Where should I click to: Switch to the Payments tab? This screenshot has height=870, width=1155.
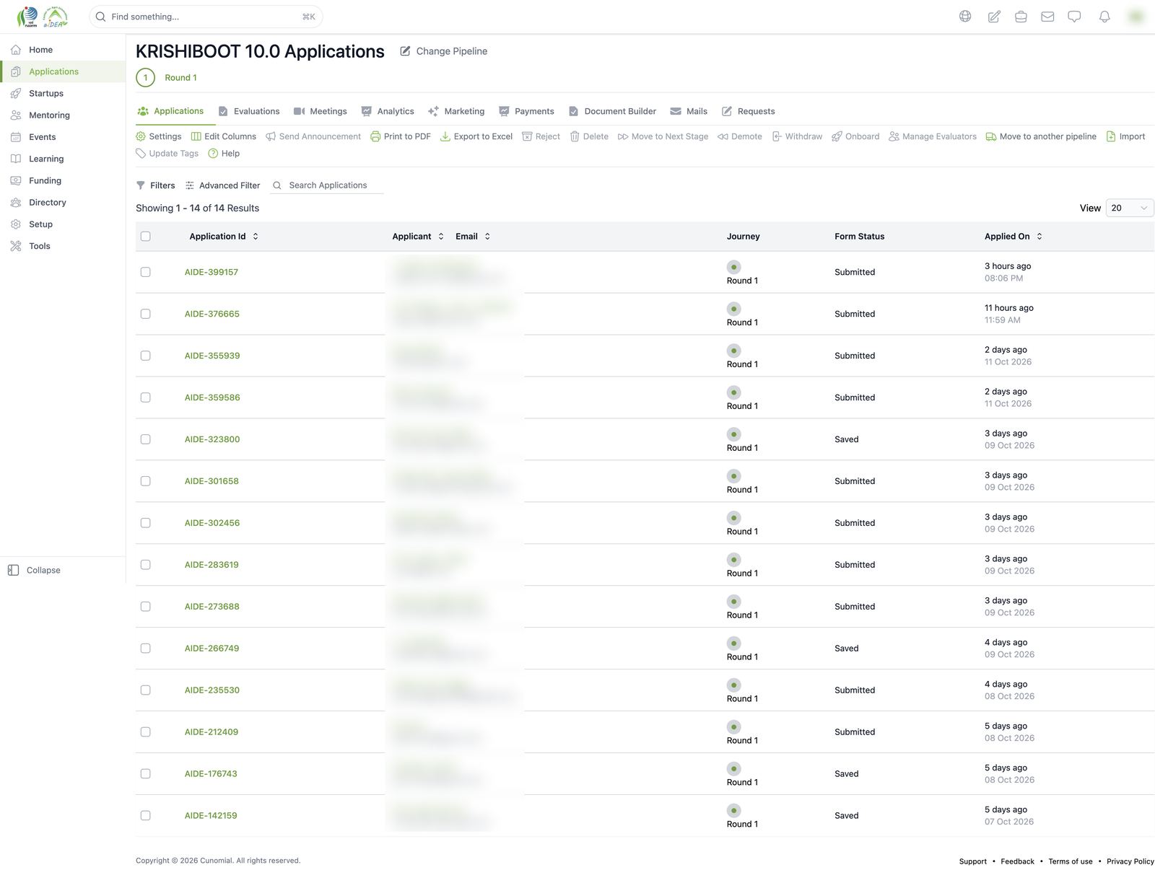(x=526, y=111)
